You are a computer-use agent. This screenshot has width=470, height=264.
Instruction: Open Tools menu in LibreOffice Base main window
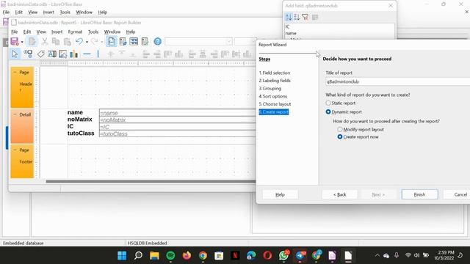coord(65,12)
